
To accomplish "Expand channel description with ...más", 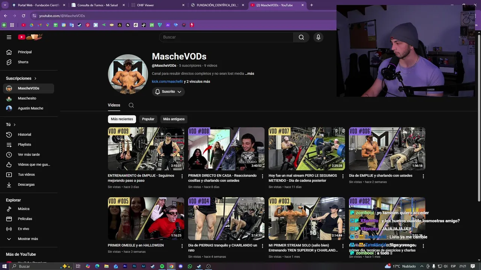I will [x=250, y=73].
